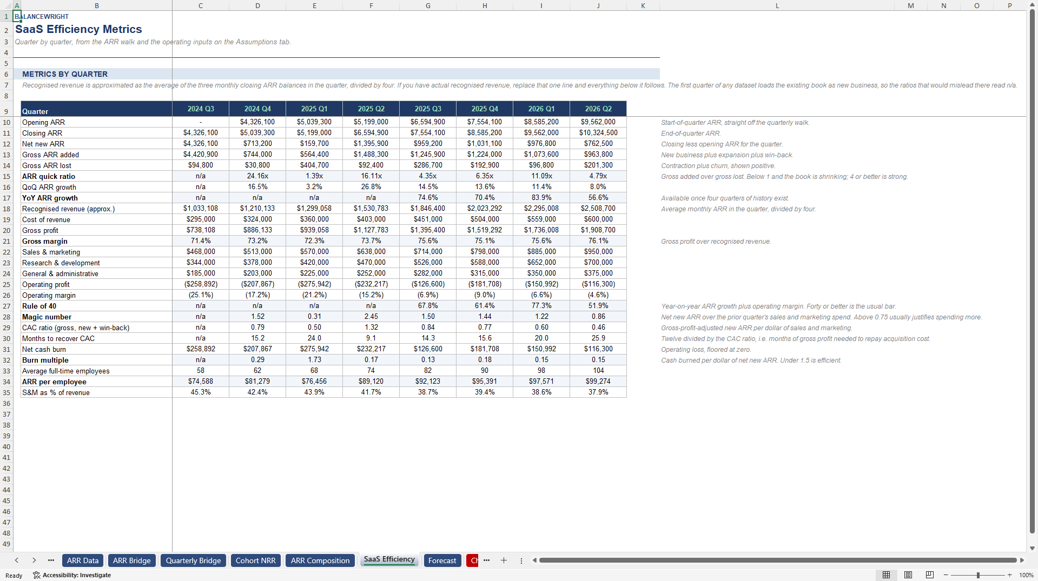Select column B header

(x=97, y=5)
